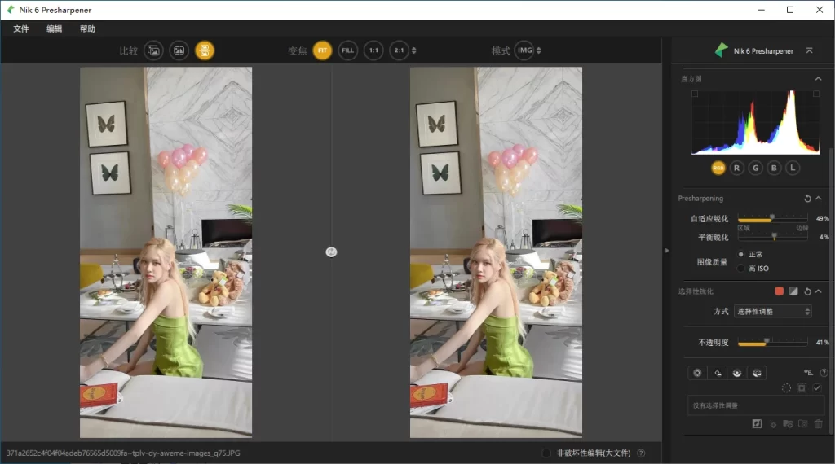Select the 正常 image quality option
The width and height of the screenshot is (835, 464).
[x=740, y=255]
